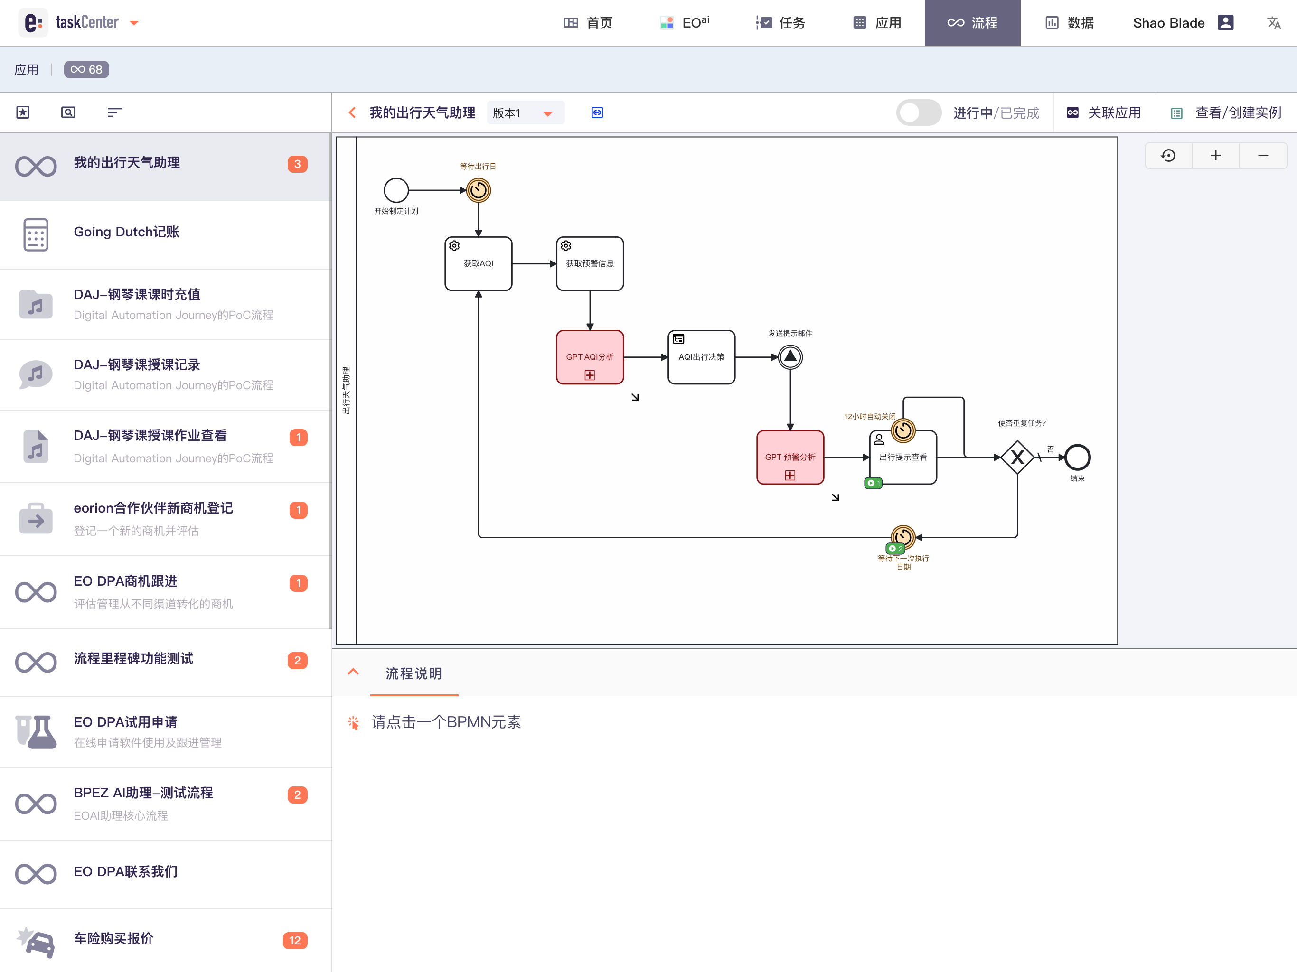Screen dimensions: 1297x972
Task: Go to the 首页 menu item
Action: (588, 23)
